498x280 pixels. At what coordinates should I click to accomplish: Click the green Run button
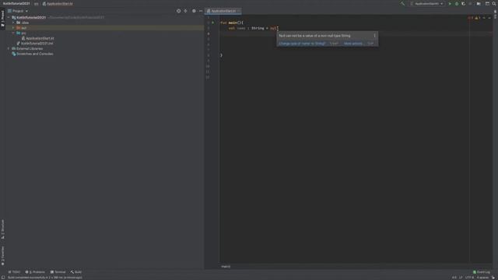[x=450, y=4]
